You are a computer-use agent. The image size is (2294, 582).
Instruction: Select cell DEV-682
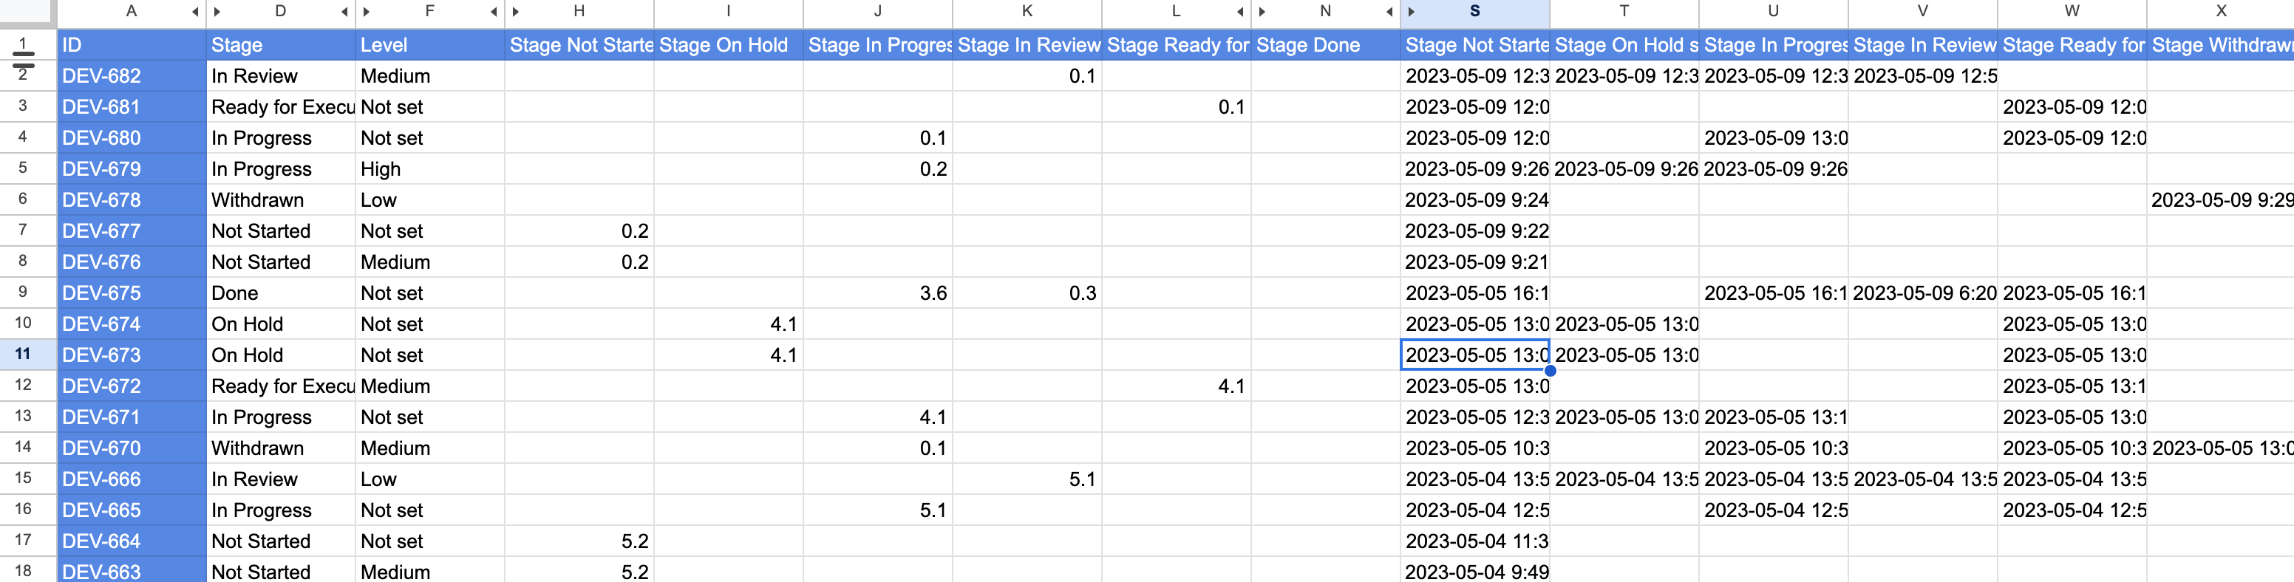click(132, 75)
